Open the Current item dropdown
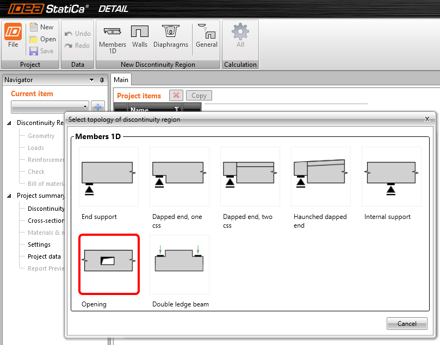Image resolution: width=440 pixels, height=345 pixels. (x=49, y=106)
